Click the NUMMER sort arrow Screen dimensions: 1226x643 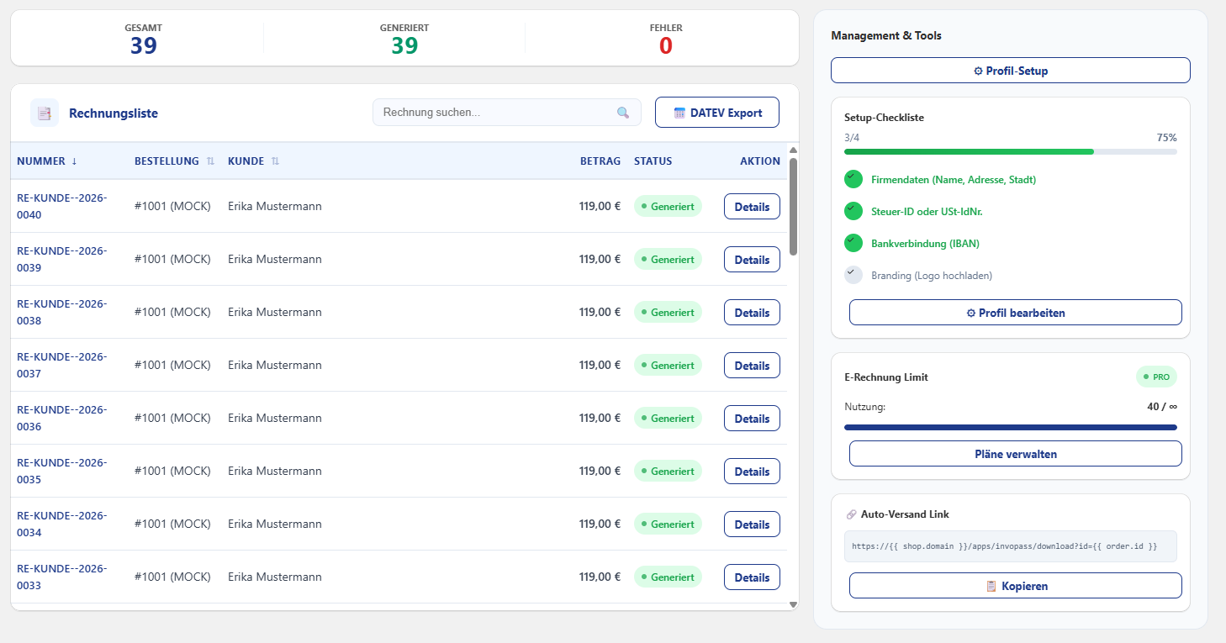[x=74, y=161]
